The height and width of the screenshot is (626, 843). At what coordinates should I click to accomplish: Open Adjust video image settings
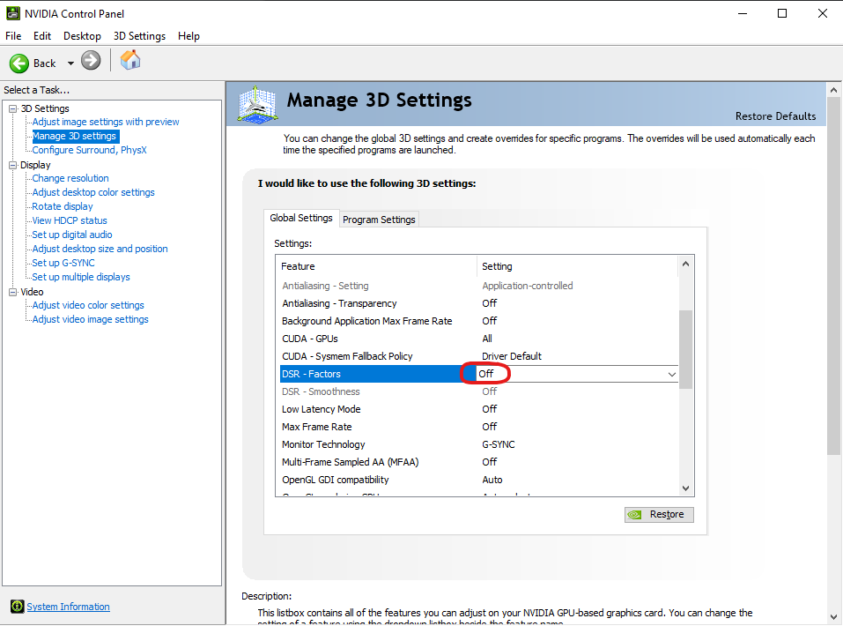coord(91,319)
